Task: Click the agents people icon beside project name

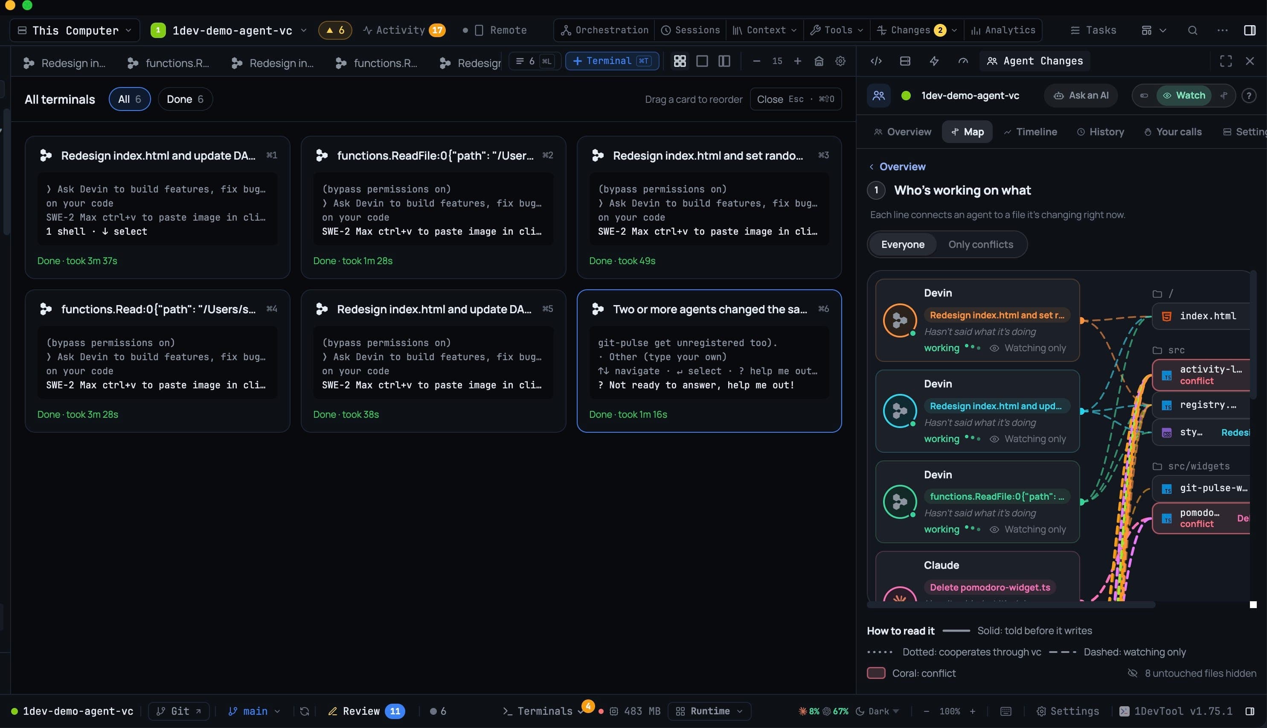Action: (879, 96)
